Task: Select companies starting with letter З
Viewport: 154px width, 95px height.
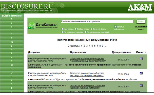Action: point(12,46)
